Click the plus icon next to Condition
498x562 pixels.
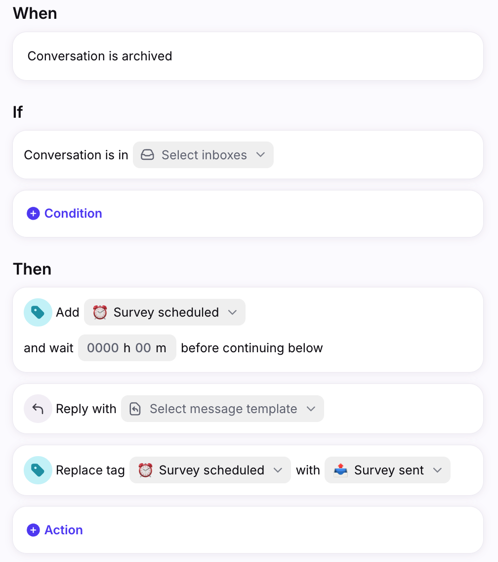tap(33, 214)
